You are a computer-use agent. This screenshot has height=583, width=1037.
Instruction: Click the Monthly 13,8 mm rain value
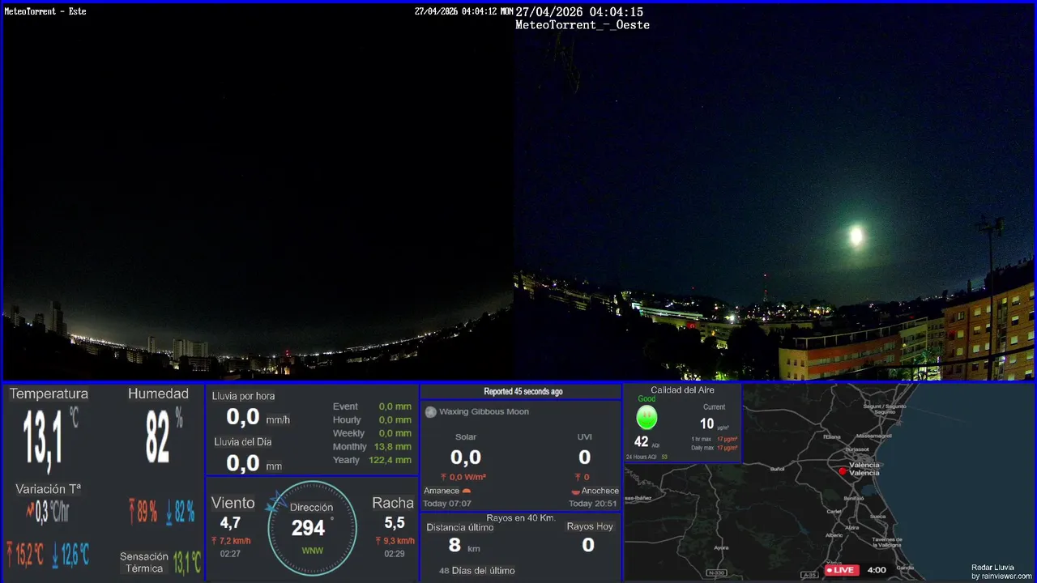[393, 447]
